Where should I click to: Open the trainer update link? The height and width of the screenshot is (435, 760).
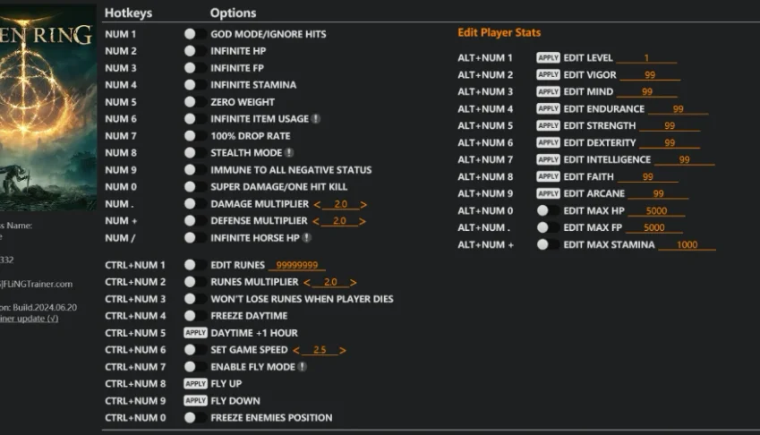(29, 319)
